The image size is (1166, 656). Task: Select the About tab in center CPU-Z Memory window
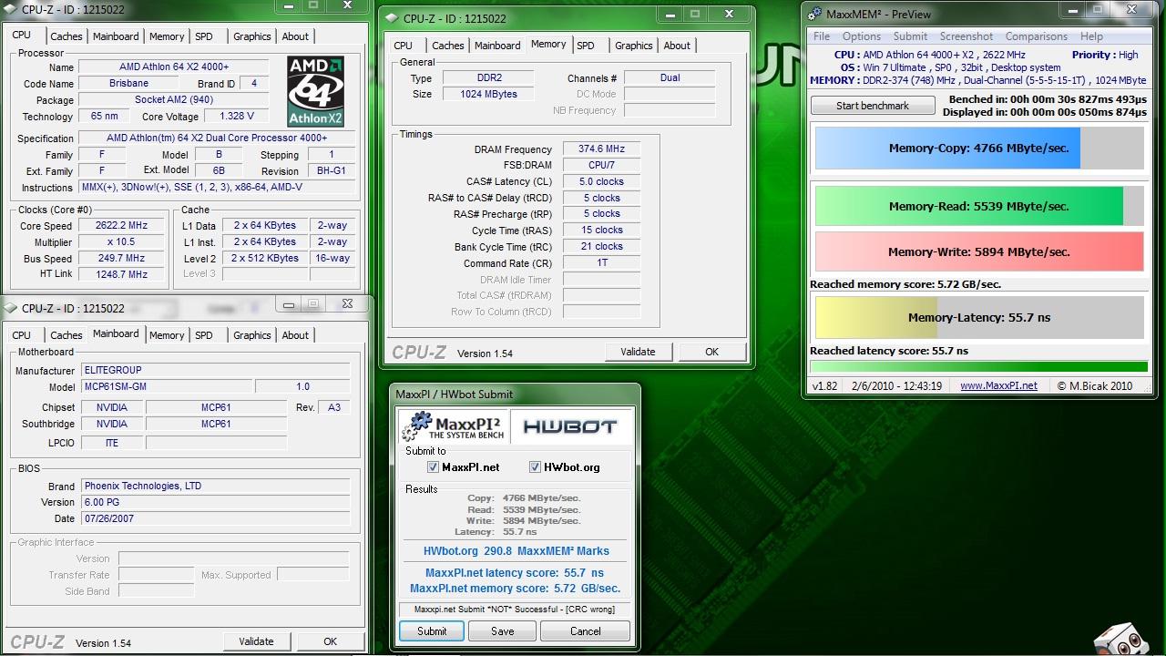click(677, 46)
